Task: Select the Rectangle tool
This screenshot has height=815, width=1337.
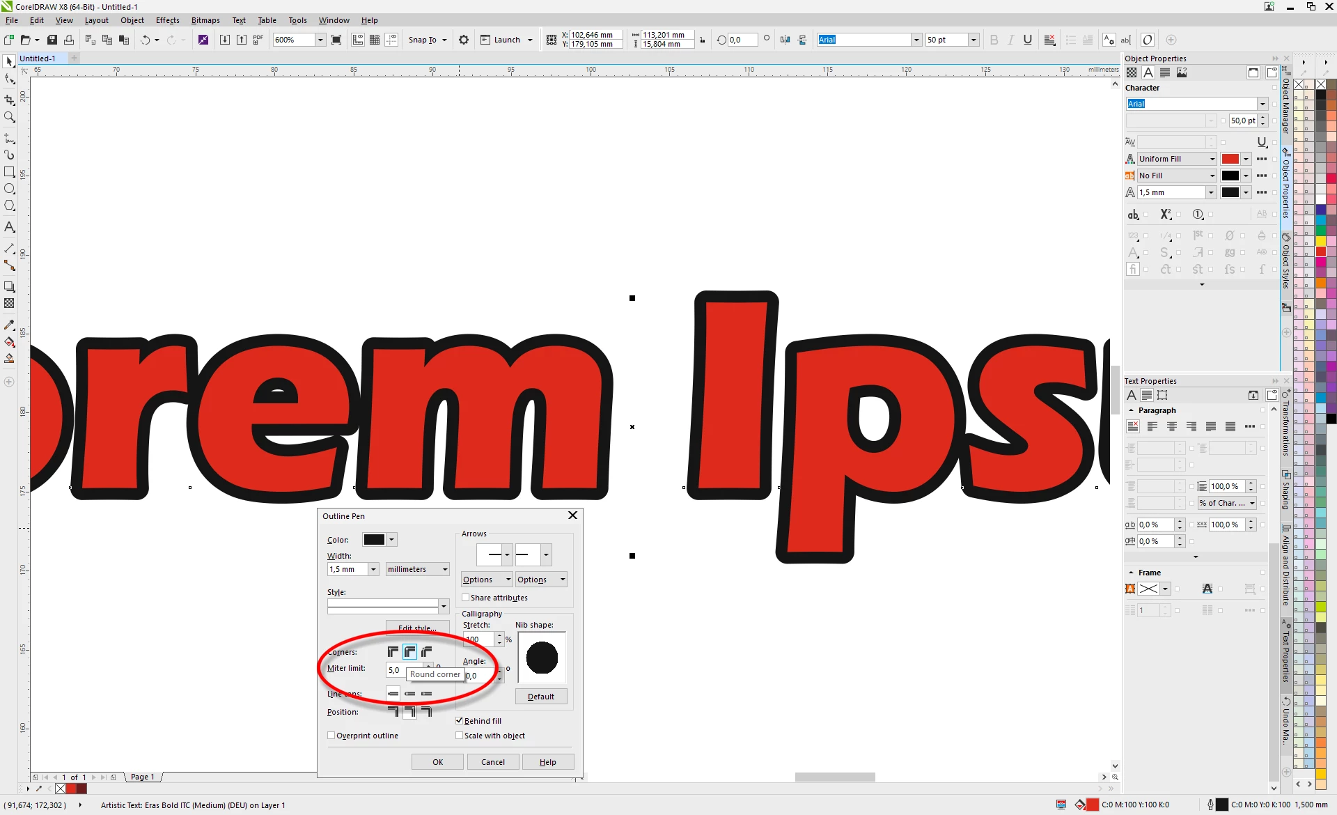Action: [9, 171]
